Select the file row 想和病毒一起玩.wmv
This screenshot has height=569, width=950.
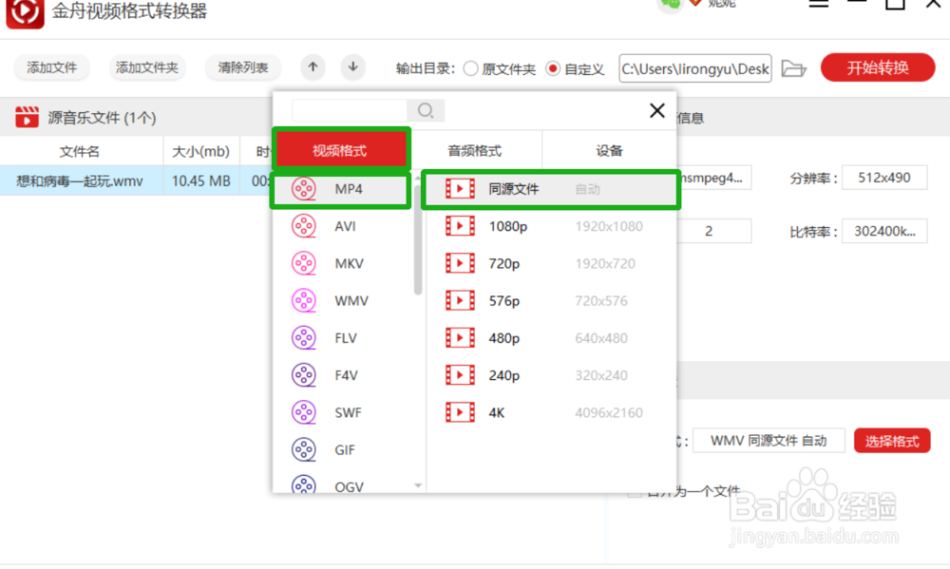(x=136, y=180)
